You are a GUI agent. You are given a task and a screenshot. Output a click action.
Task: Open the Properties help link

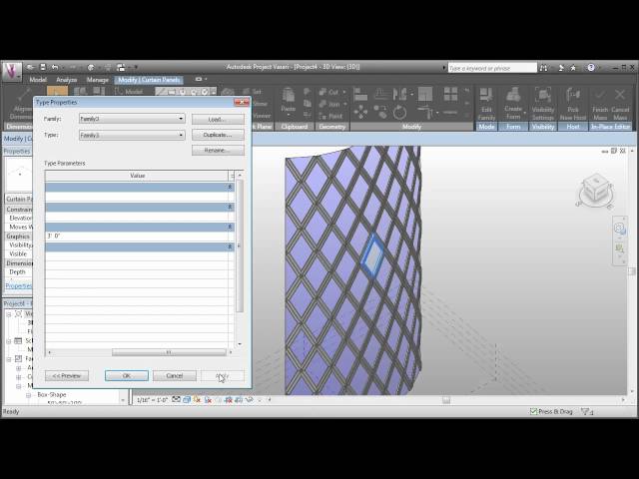click(x=18, y=286)
